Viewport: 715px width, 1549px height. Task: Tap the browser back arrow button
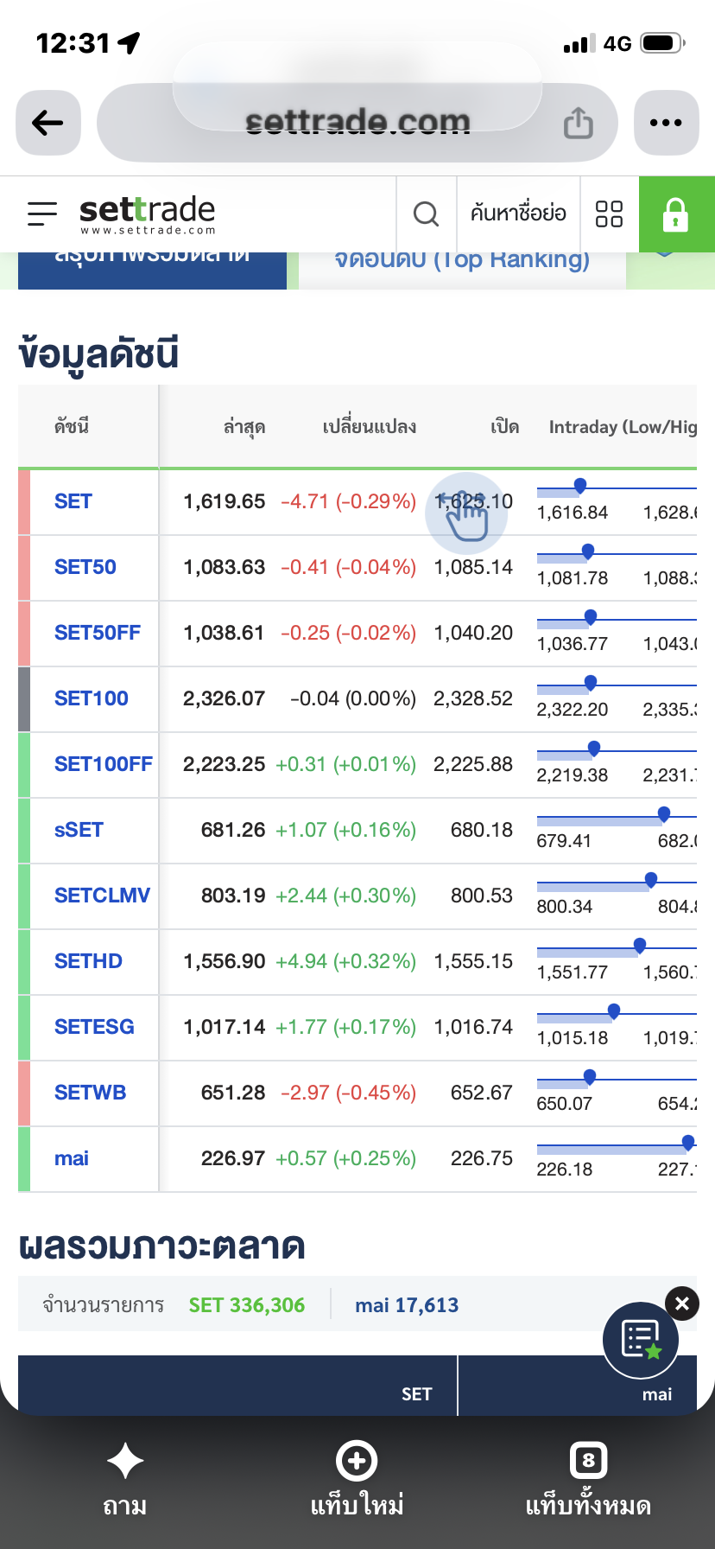[48, 123]
